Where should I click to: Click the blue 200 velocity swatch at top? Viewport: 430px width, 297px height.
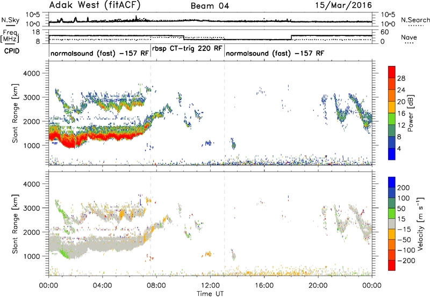pos(392,182)
